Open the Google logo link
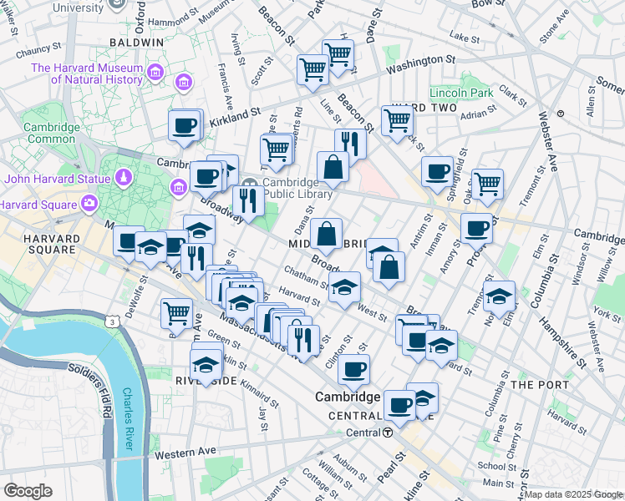 (x=27, y=491)
